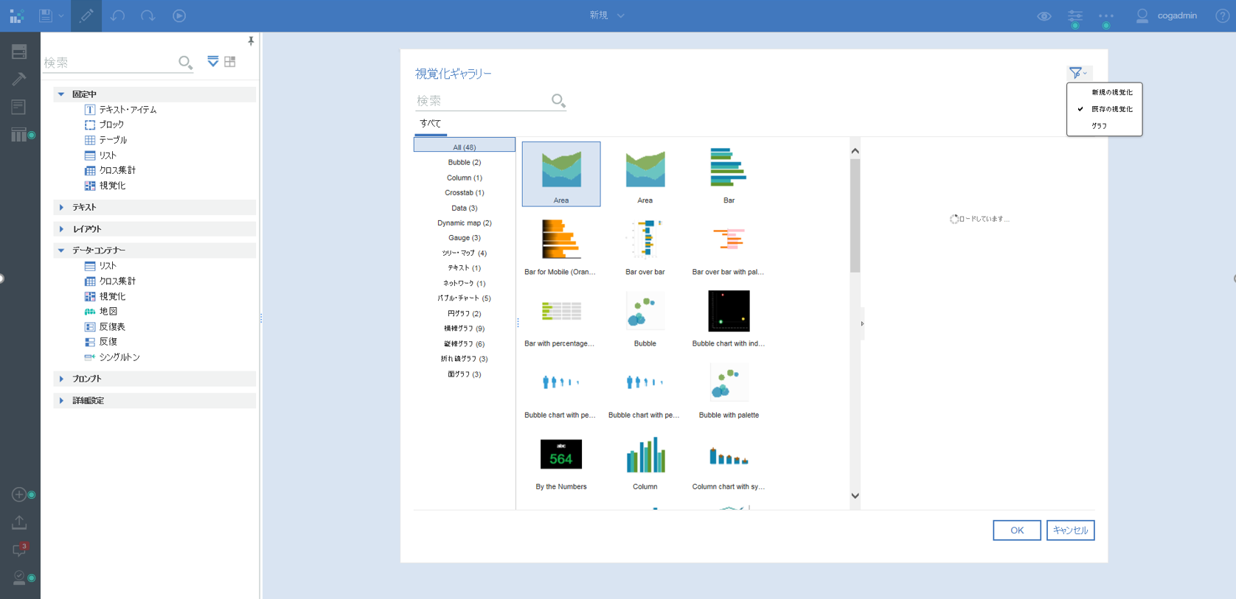Screen dimensions: 1236x599
Task: Select 横棒グラフ (9) category
Action: pos(465,329)
